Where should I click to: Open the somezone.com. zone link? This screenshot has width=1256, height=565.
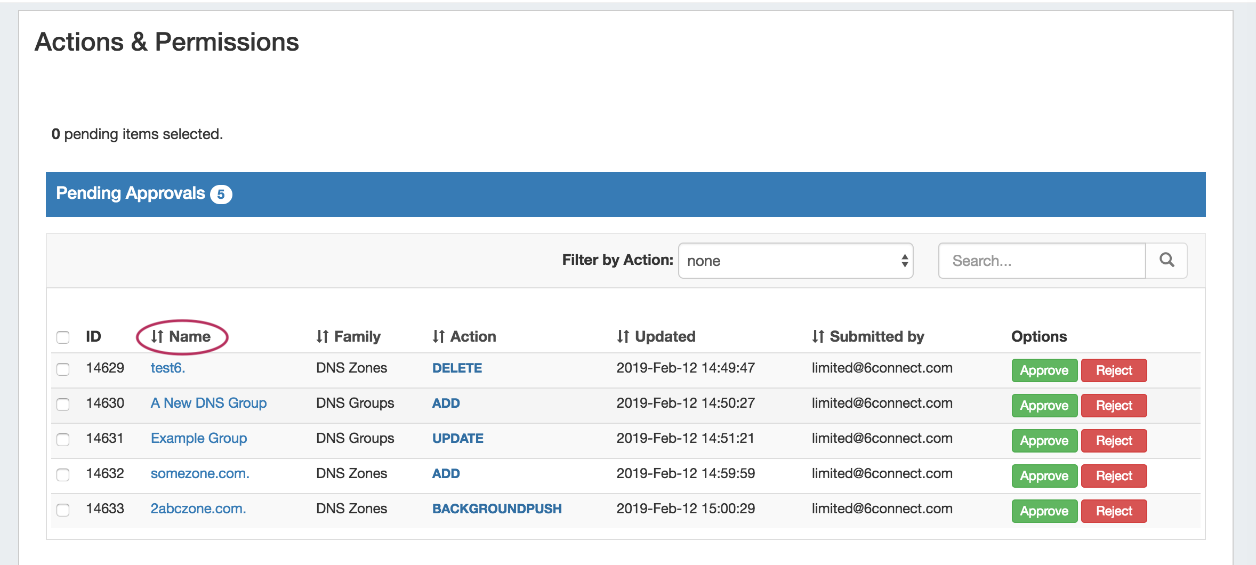click(200, 473)
